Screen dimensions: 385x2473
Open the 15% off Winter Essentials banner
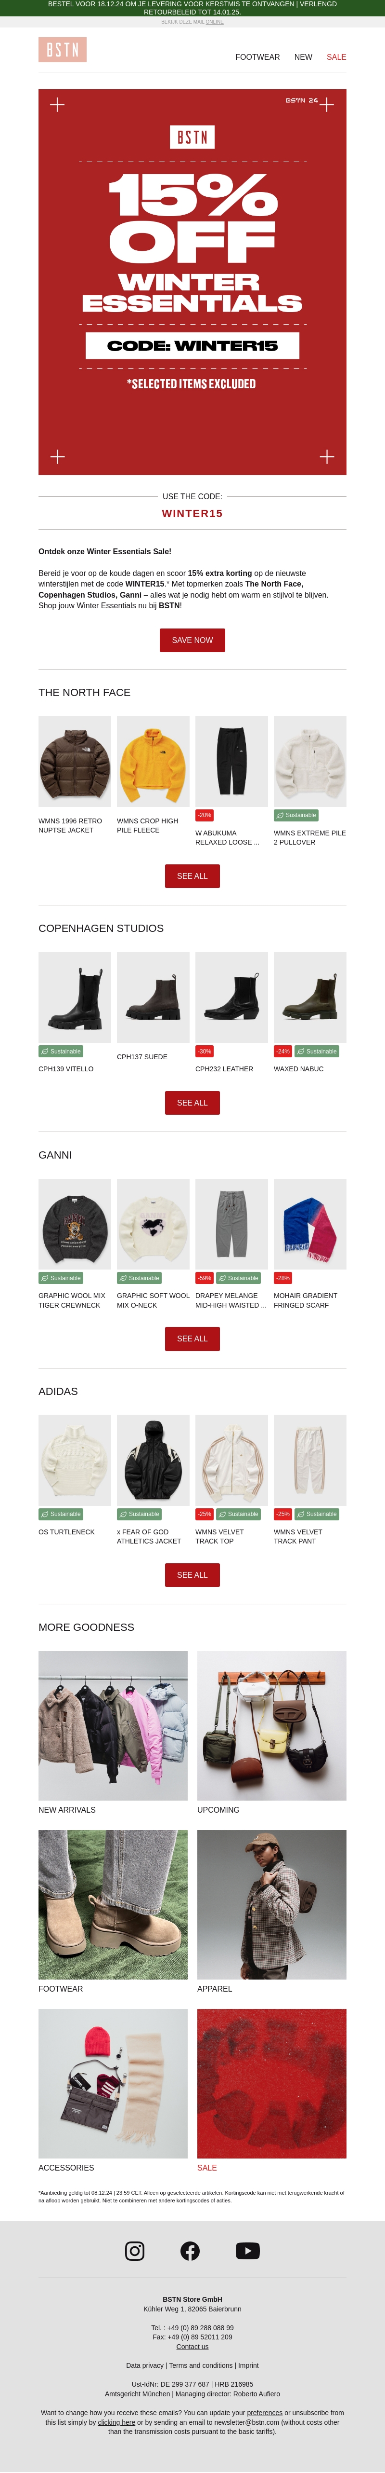pyautogui.click(x=192, y=282)
